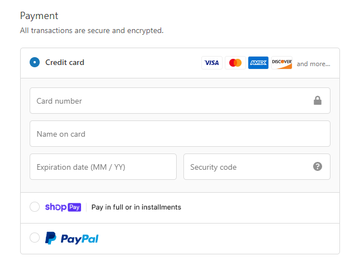
Task: Click the Discover card logo
Action: coord(282,63)
